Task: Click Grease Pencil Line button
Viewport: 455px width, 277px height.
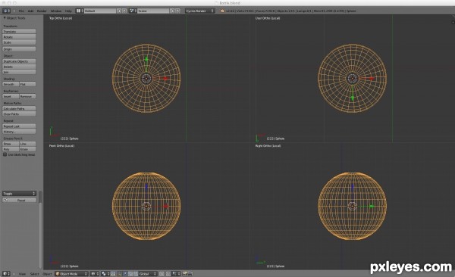Action: (27, 144)
